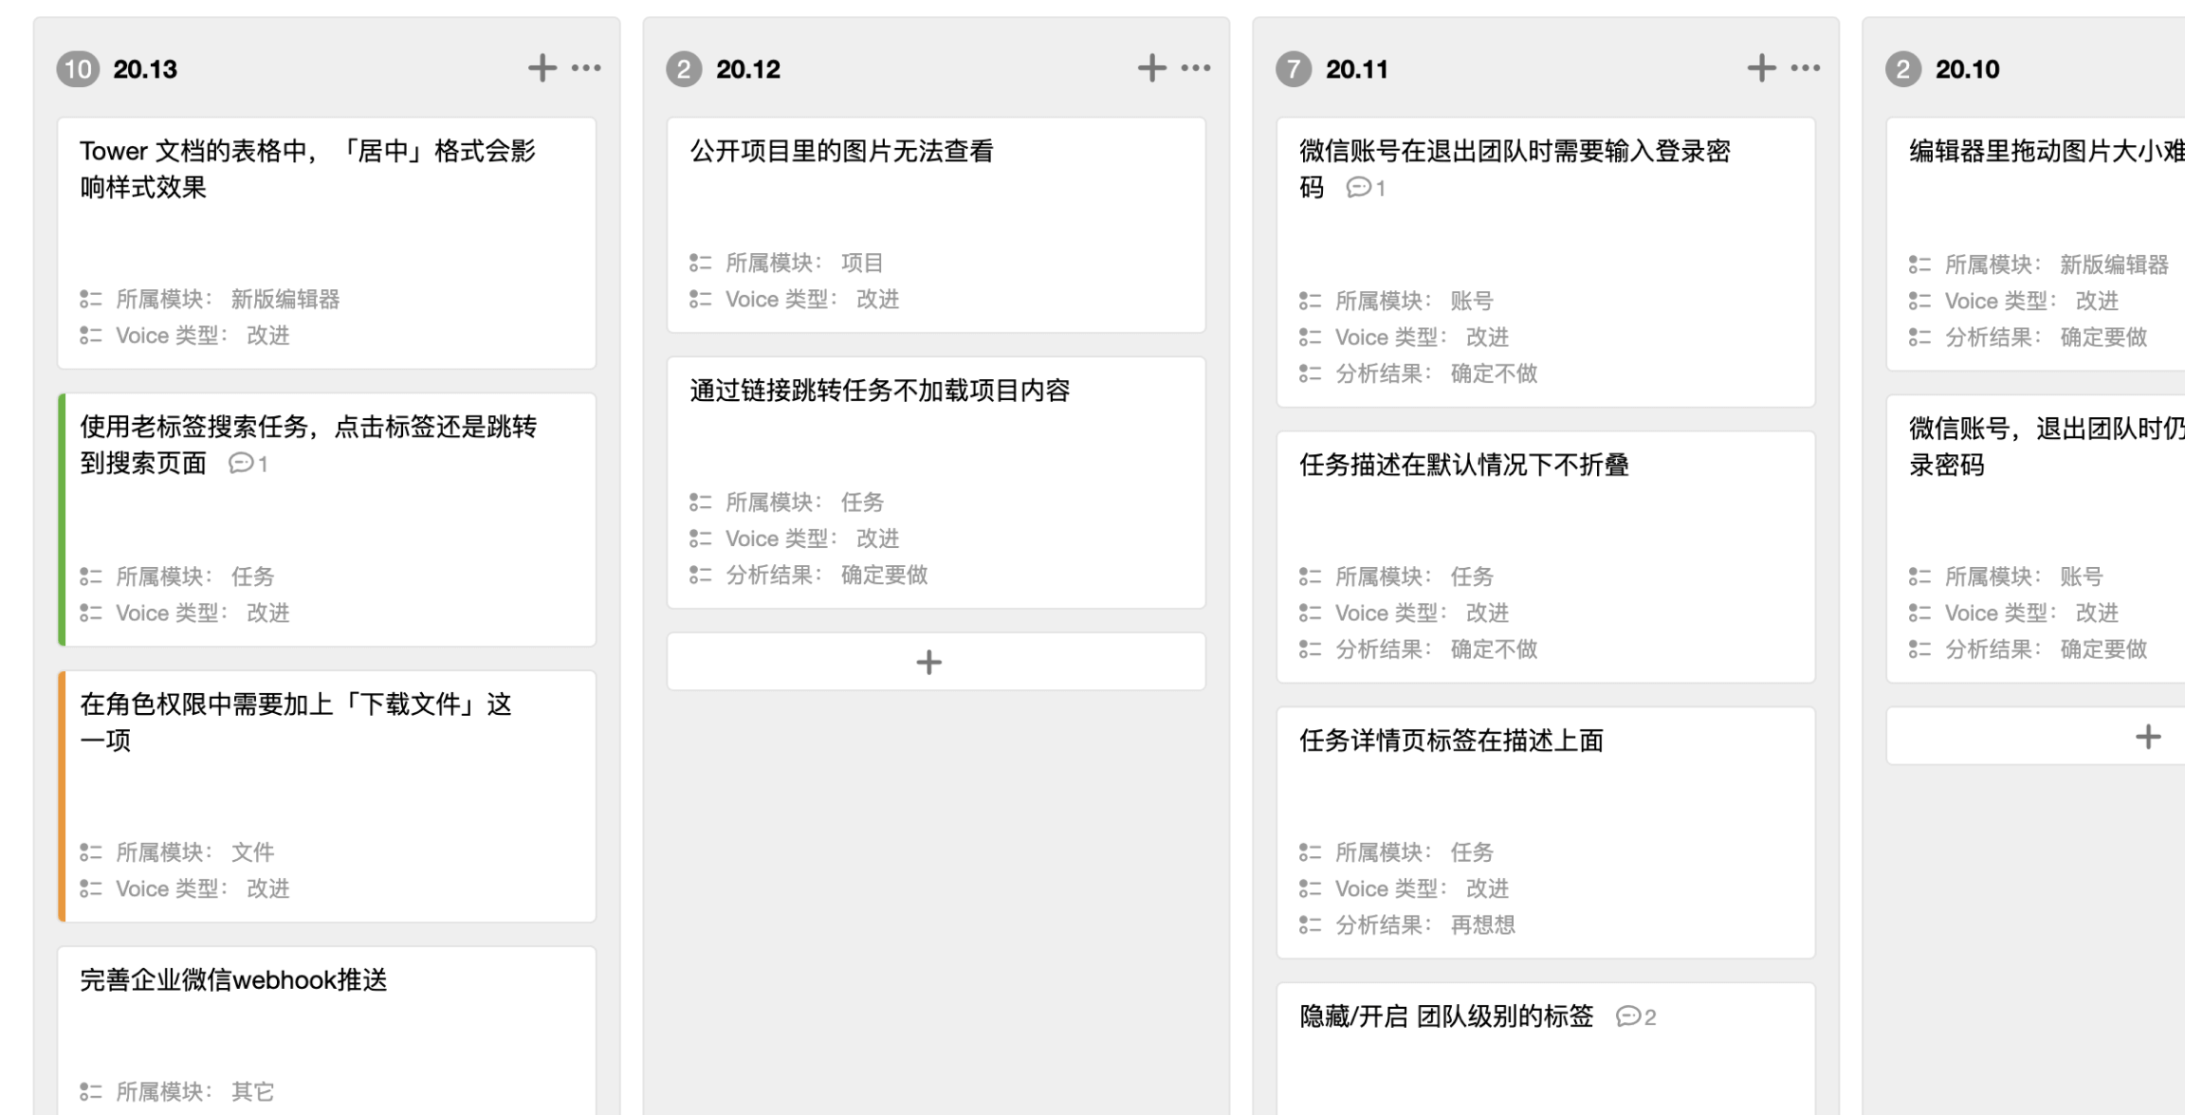Select the 20.12 list title

(748, 69)
